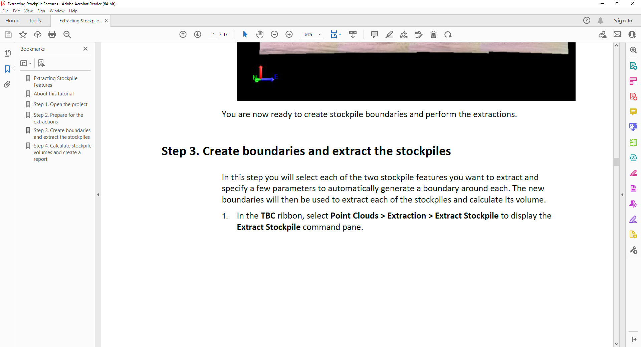Open the Export PDF tool
The width and height of the screenshot is (641, 347).
pyautogui.click(x=633, y=66)
